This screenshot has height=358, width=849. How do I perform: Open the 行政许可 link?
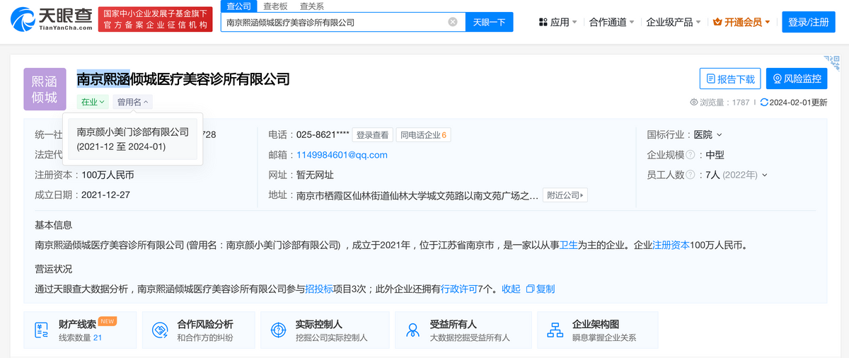pyautogui.click(x=459, y=289)
